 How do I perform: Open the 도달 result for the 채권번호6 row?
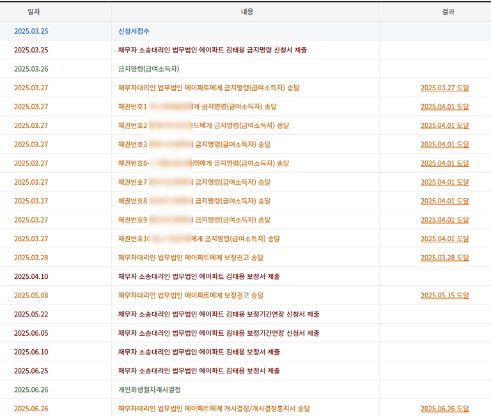[x=444, y=164]
